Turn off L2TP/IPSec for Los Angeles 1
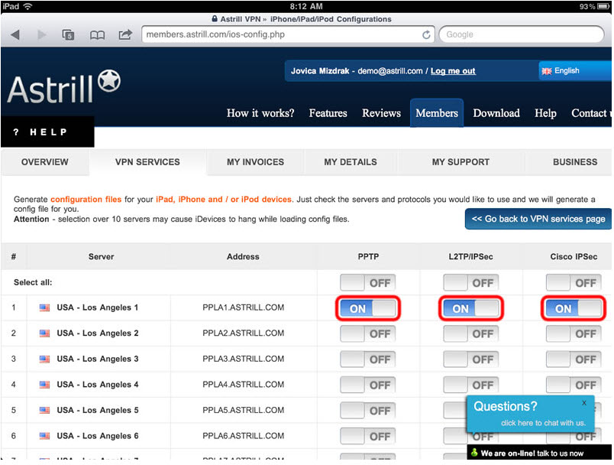614x465 pixels. pyautogui.click(x=470, y=308)
